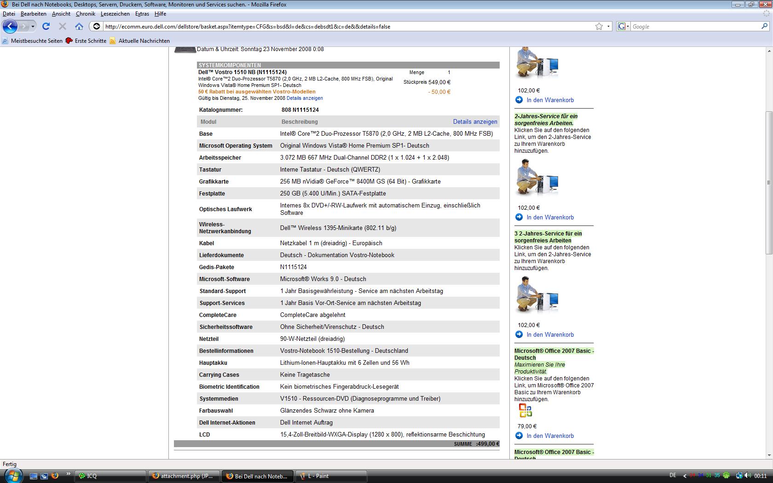
Task: Switch to L - Paint taskbar button
Action: (331, 476)
